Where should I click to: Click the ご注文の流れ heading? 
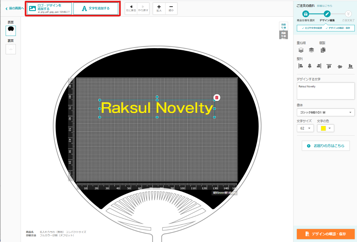[306, 6]
